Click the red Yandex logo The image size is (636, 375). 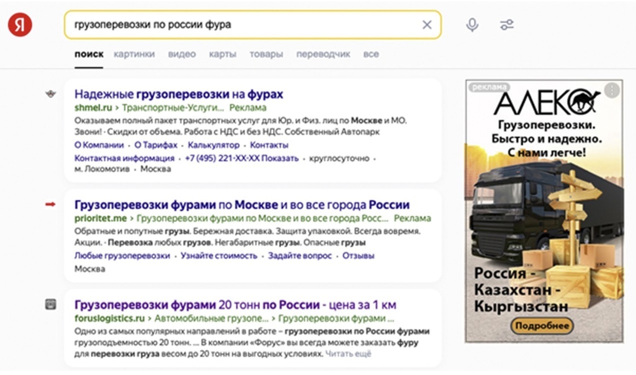[x=18, y=23]
